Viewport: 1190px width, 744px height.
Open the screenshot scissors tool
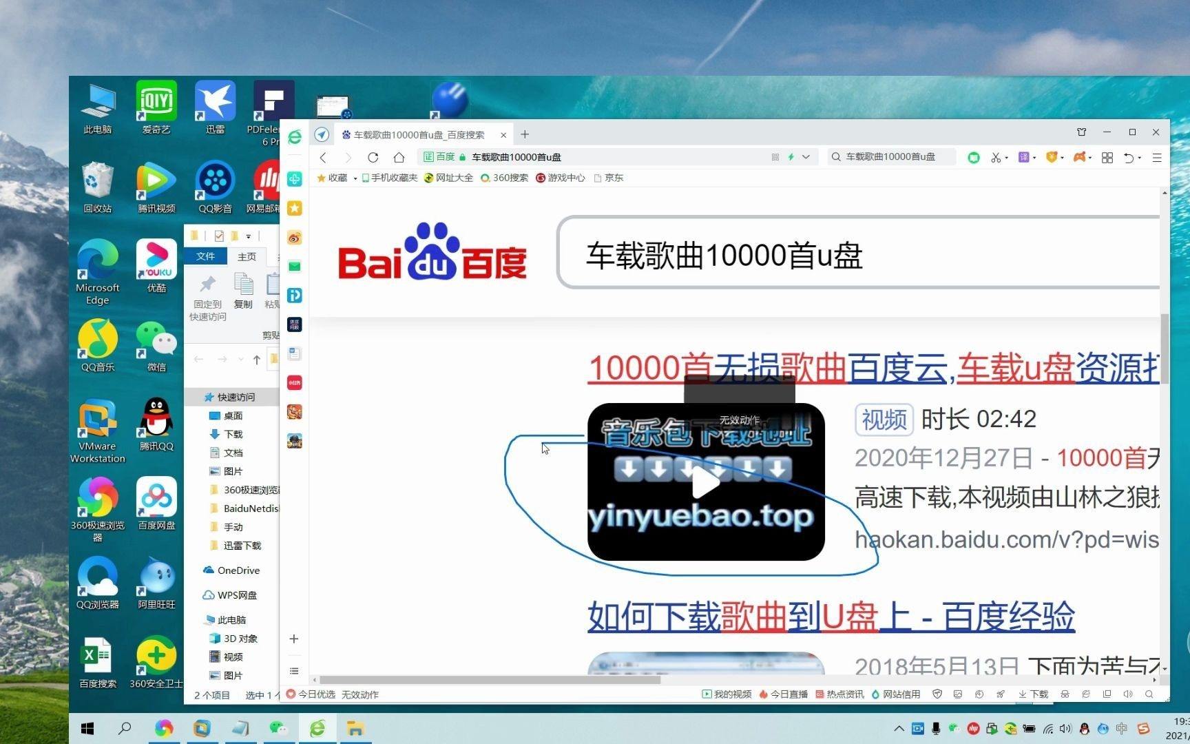996,158
